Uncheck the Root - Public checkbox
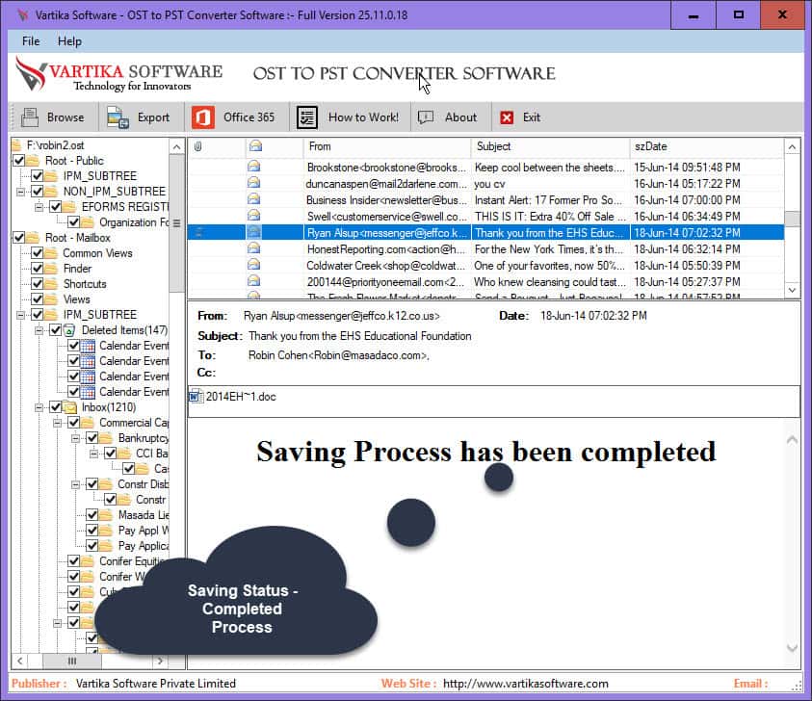The width and height of the screenshot is (812, 701). (x=18, y=161)
